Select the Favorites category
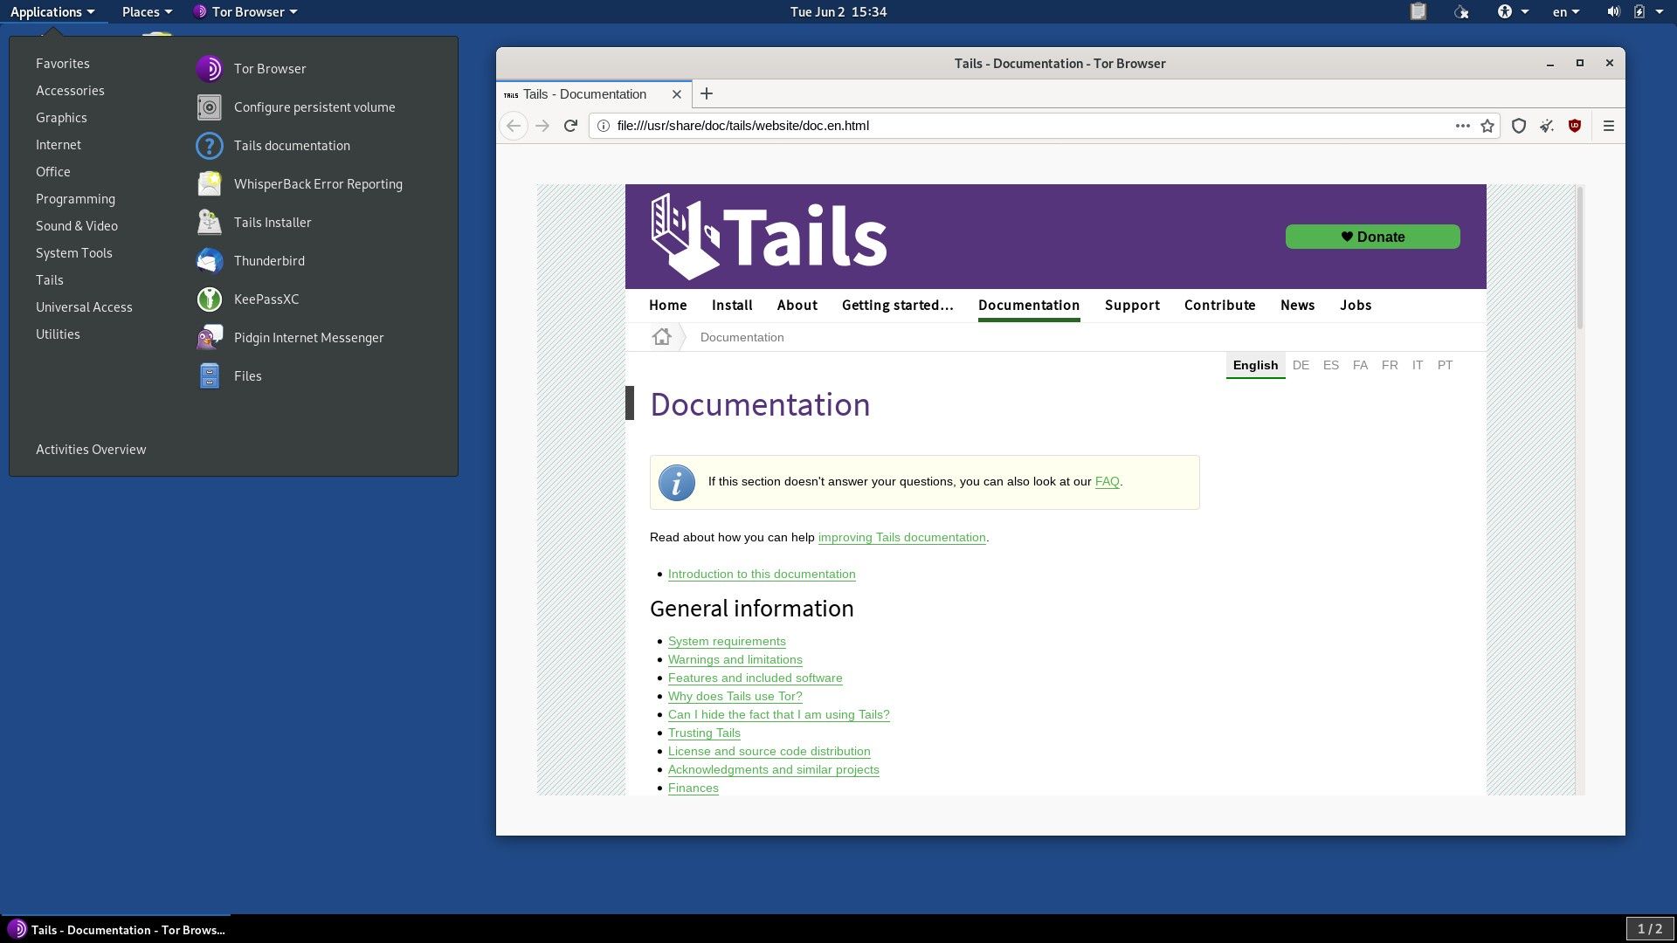1677x943 pixels. click(63, 64)
